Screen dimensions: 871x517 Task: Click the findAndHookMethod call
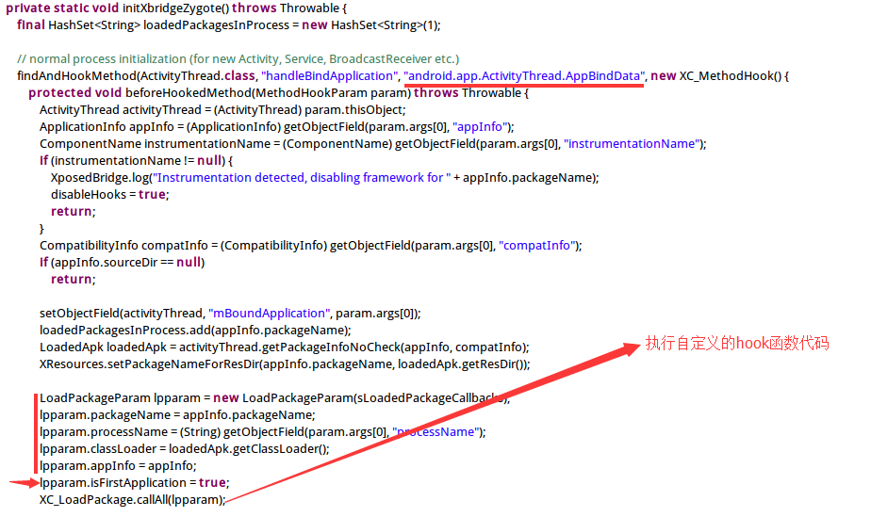(76, 76)
